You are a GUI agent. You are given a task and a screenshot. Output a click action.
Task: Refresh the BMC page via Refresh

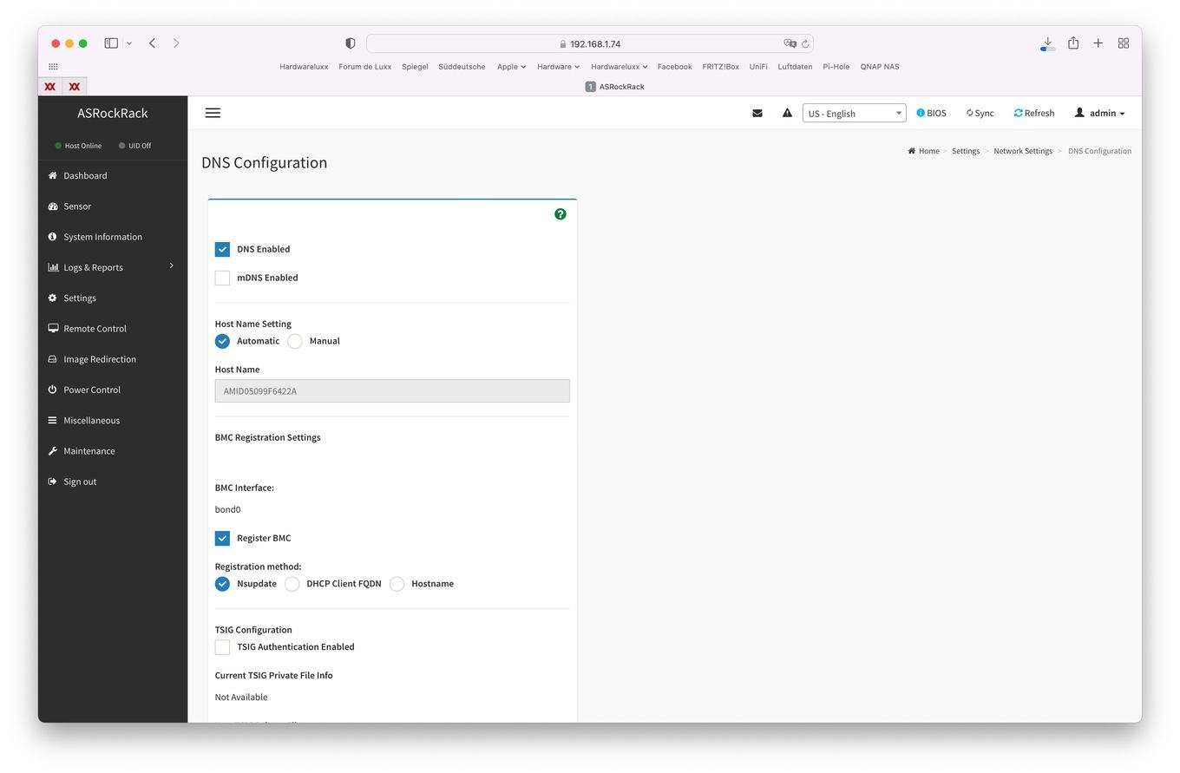tap(1033, 113)
